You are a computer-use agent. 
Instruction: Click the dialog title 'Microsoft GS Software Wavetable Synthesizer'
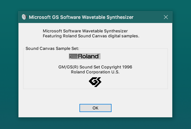click(81, 17)
